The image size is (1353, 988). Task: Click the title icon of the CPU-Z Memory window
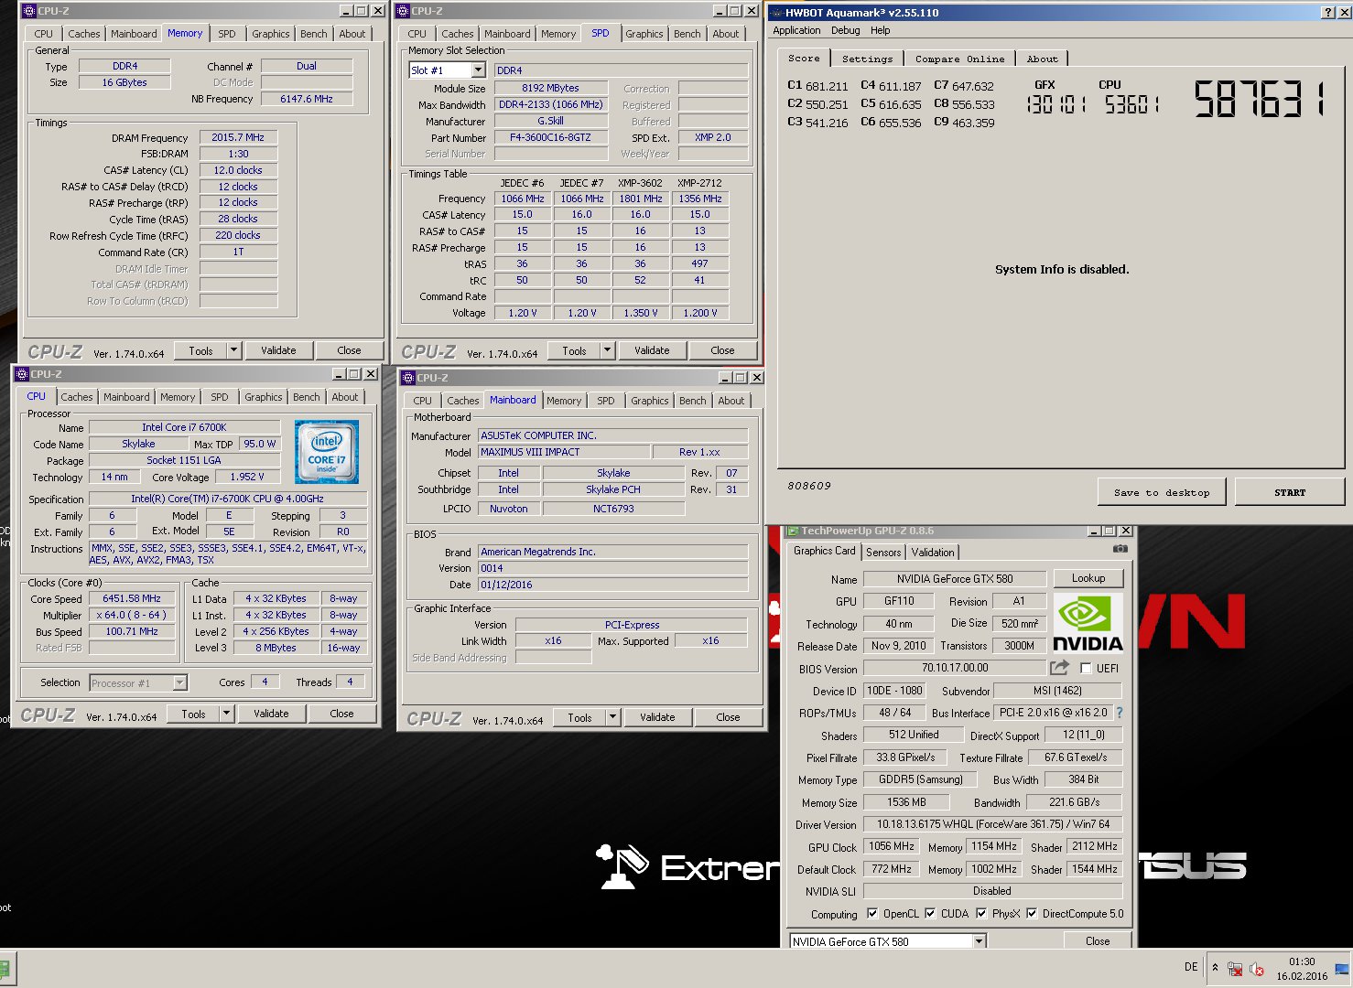click(x=29, y=11)
